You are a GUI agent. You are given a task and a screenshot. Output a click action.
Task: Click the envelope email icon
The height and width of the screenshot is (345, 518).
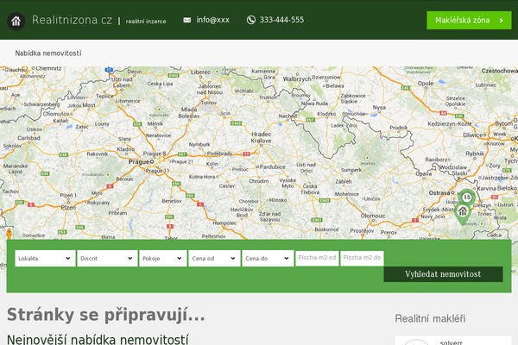pos(187,20)
